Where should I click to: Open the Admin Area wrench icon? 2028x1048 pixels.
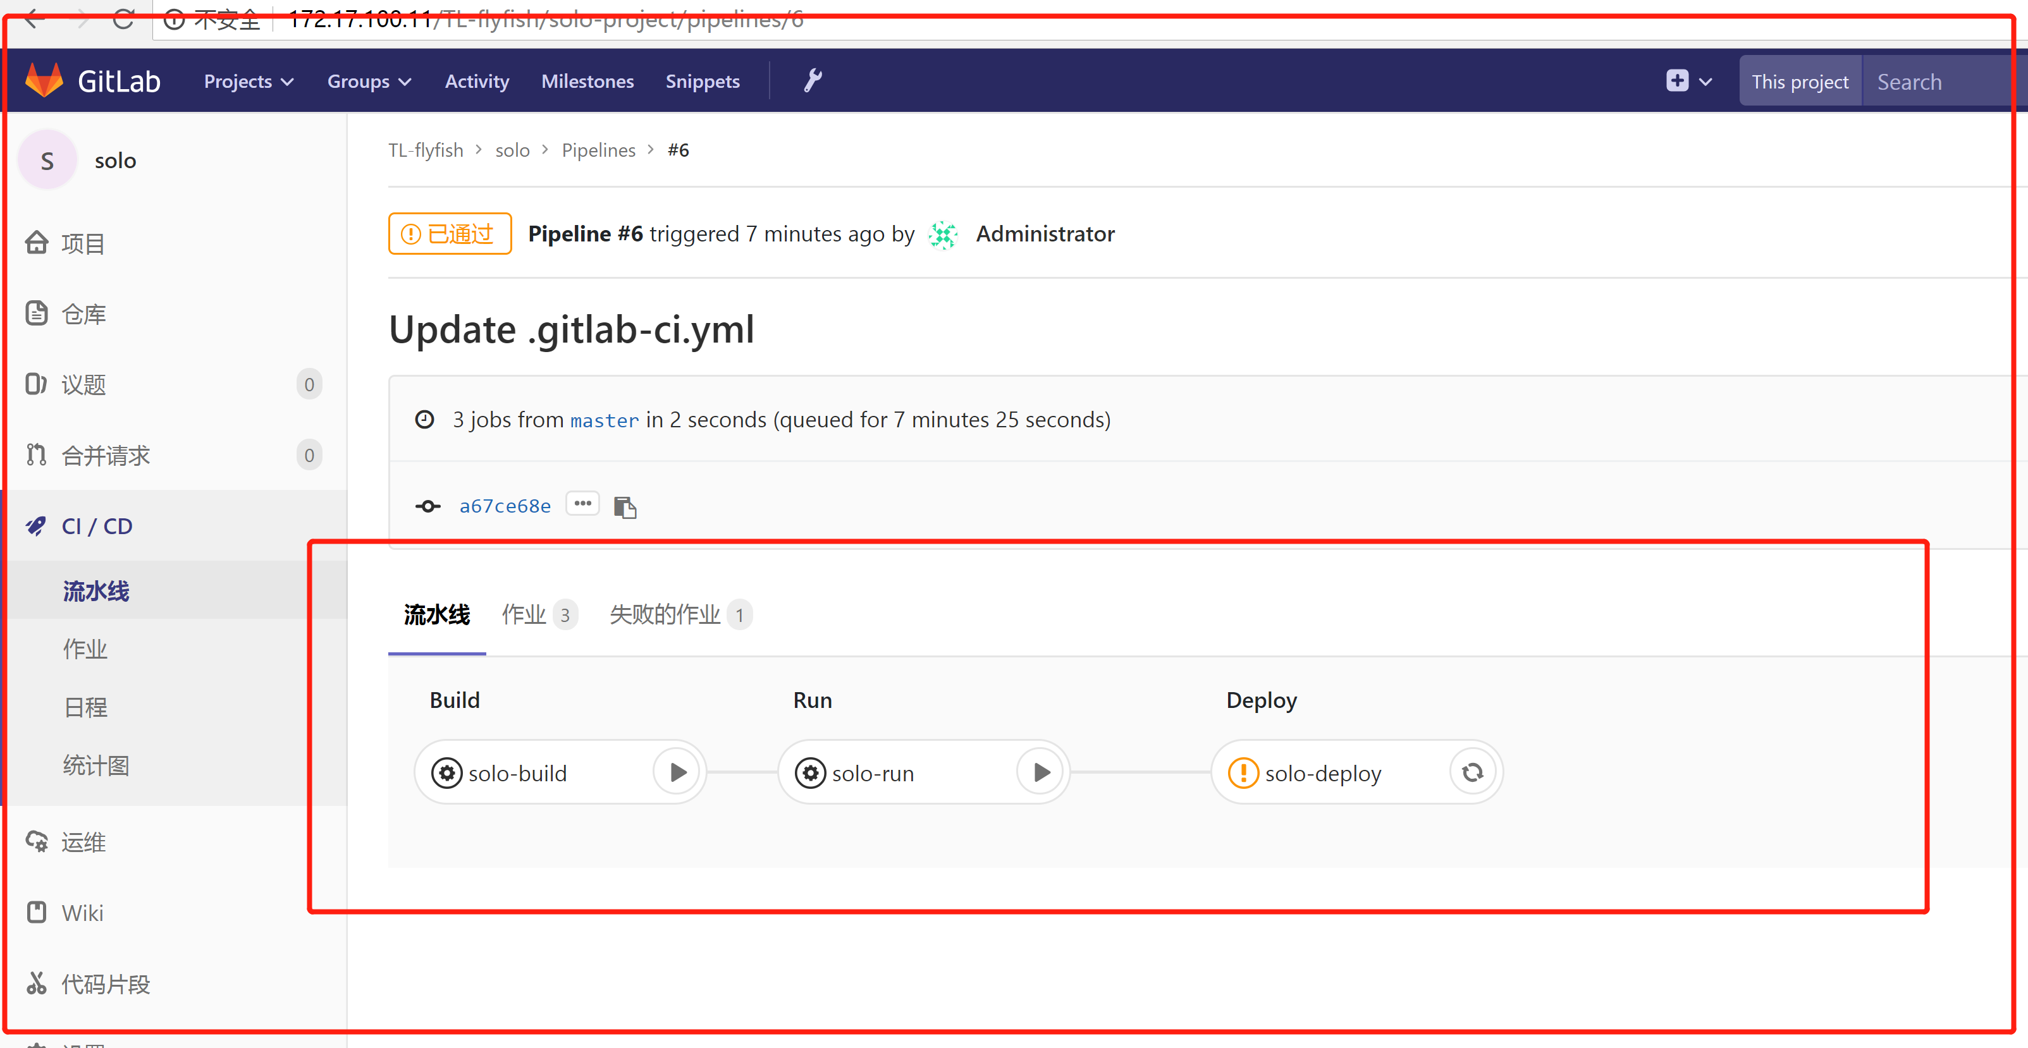pyautogui.click(x=813, y=80)
